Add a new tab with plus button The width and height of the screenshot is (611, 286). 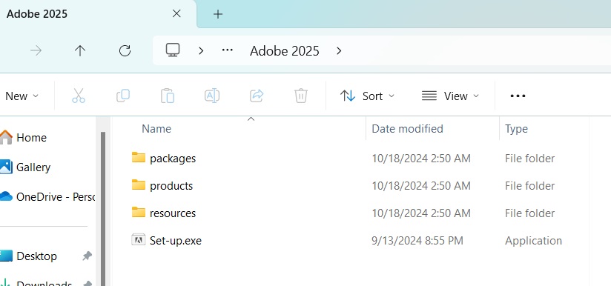click(x=218, y=14)
